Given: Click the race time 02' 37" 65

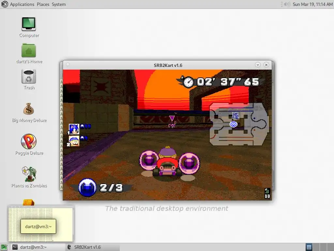Looking at the screenshot, I should tap(228, 82).
